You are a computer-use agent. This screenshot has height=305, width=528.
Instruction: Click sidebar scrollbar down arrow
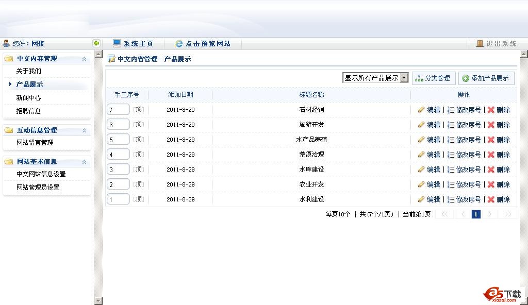(98, 301)
